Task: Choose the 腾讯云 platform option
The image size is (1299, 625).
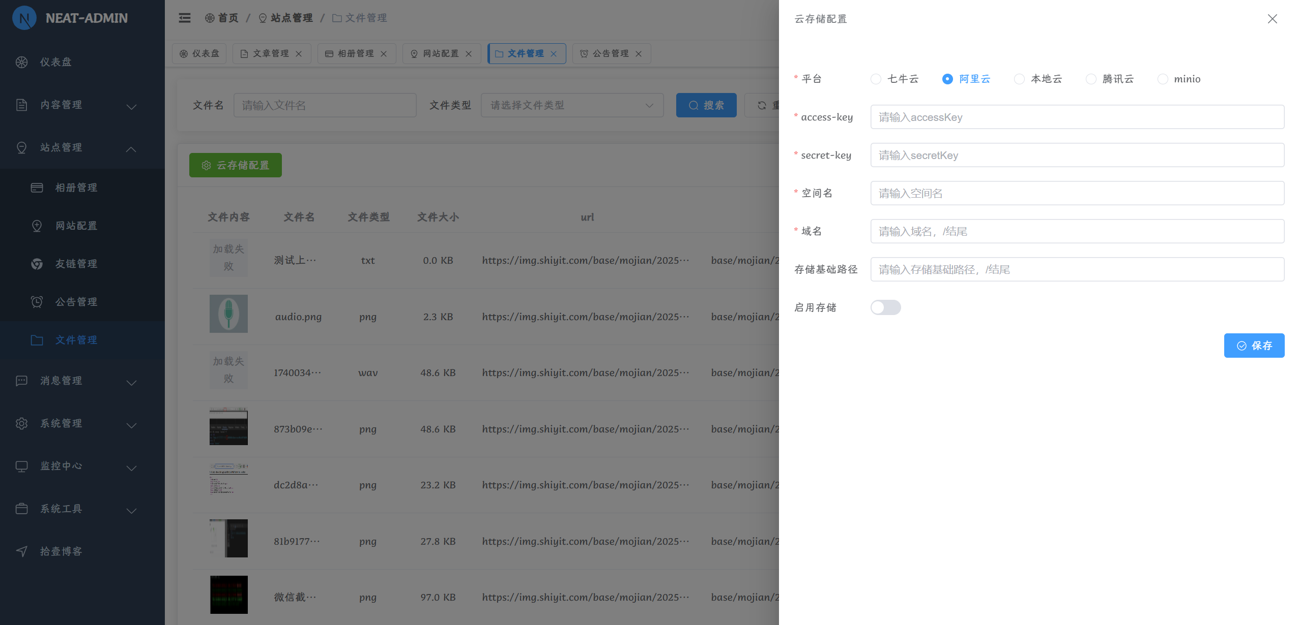Action: tap(1091, 79)
